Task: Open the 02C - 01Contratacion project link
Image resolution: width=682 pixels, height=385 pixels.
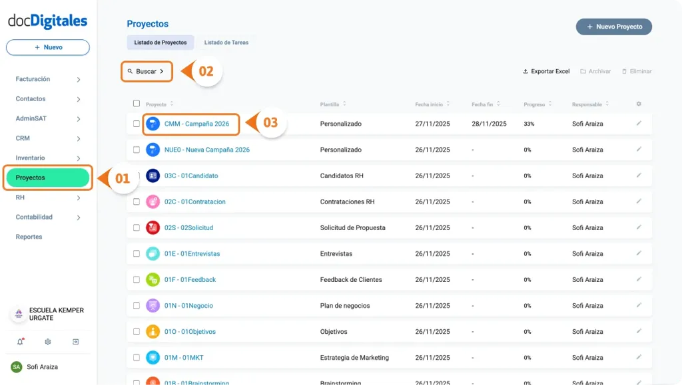Action: (x=193, y=201)
